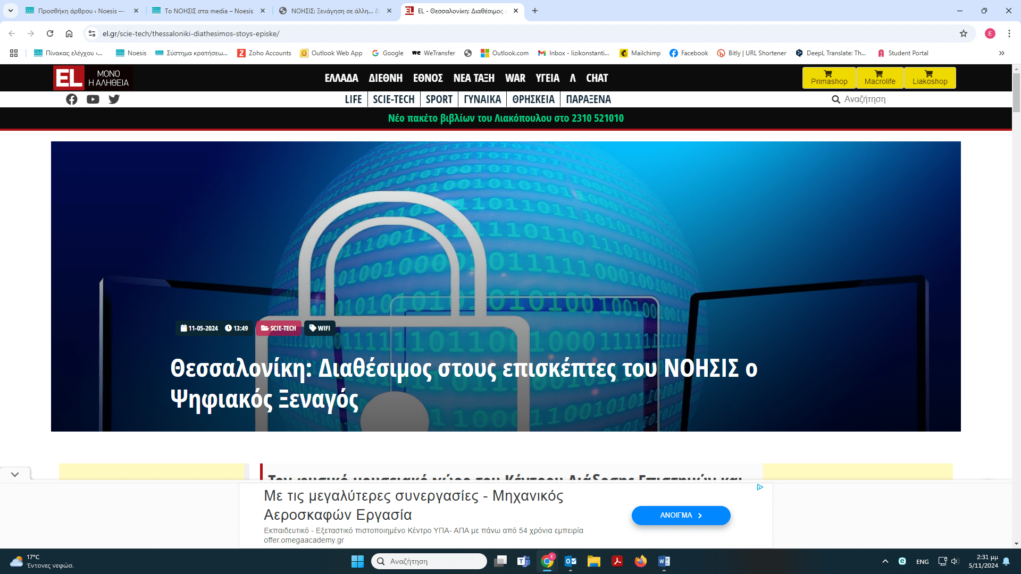This screenshot has height=574, width=1021.
Task: Expand the tab search dropdown arrow
Action: [11, 11]
